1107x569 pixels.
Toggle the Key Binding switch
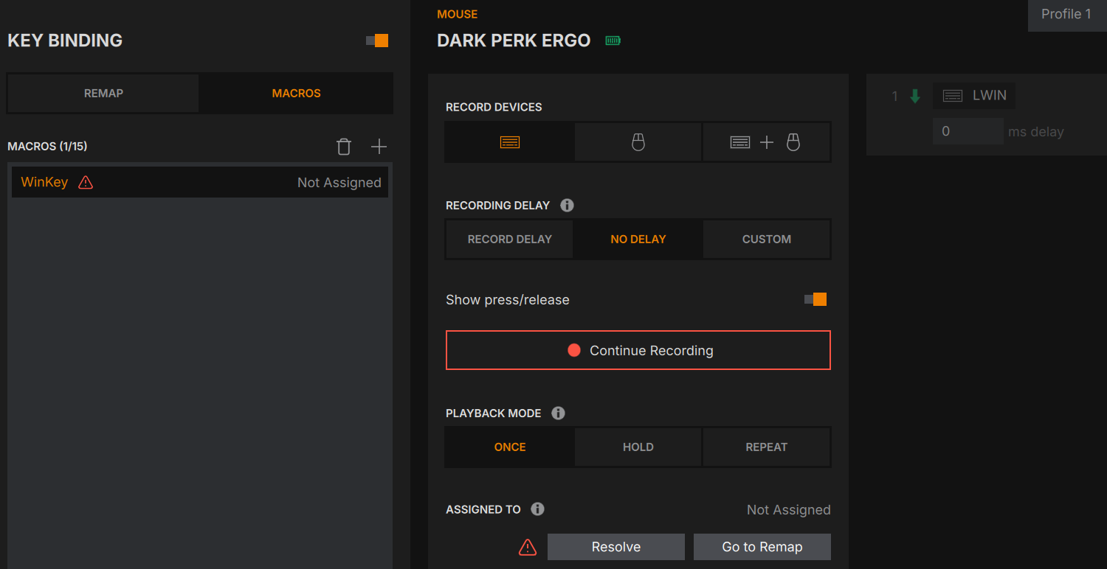pos(377,41)
